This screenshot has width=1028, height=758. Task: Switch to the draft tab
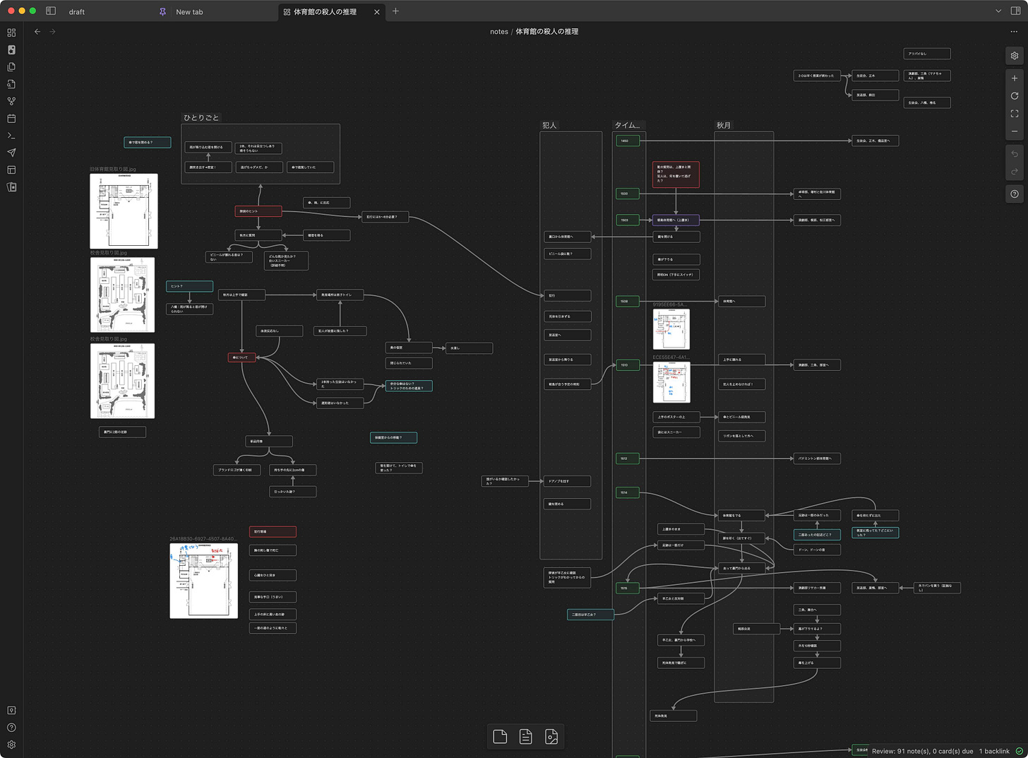(x=77, y=12)
